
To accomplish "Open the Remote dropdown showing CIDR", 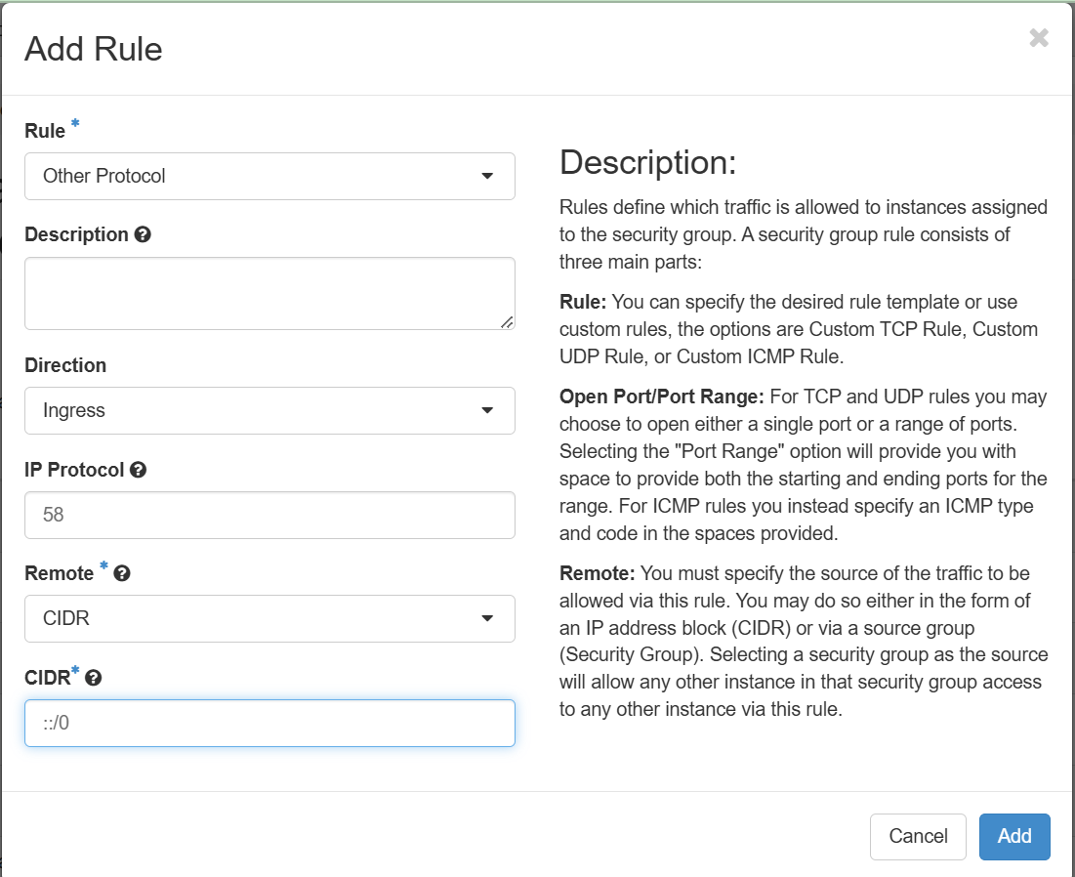I will 269,619.
